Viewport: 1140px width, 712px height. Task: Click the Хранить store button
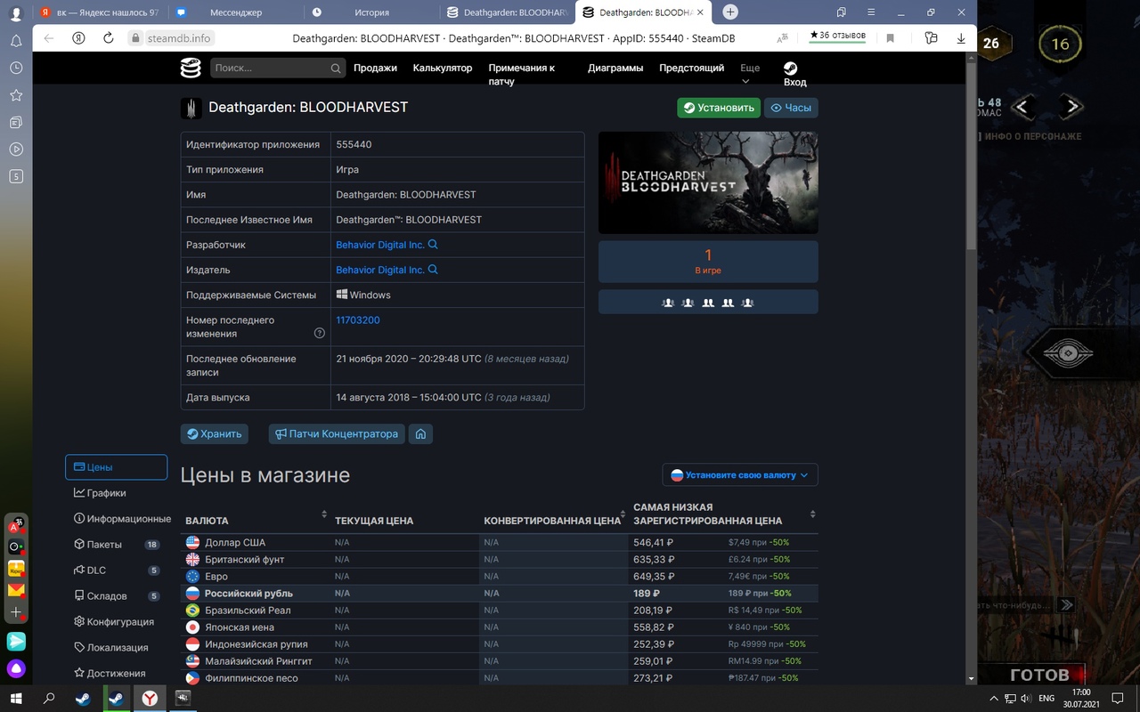215,434
